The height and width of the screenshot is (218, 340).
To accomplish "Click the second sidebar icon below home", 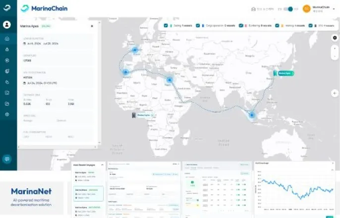I will coord(7,50).
